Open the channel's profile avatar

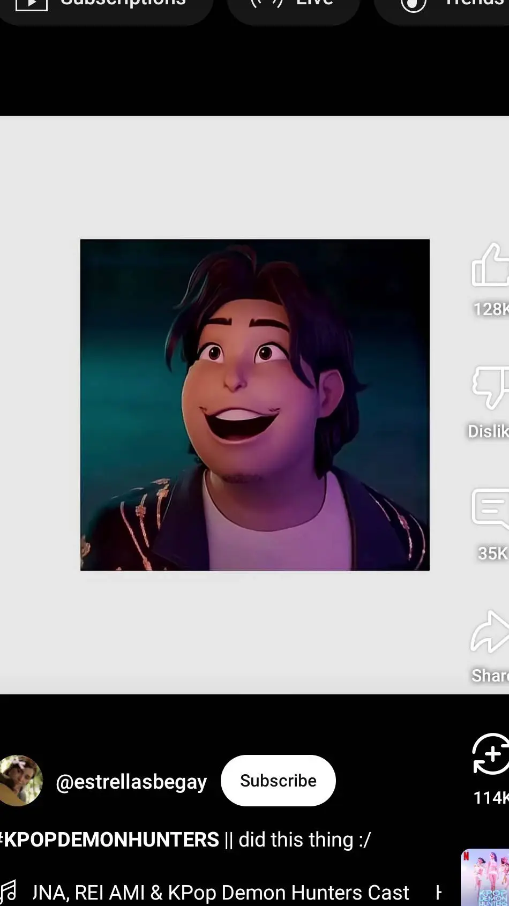point(20,781)
